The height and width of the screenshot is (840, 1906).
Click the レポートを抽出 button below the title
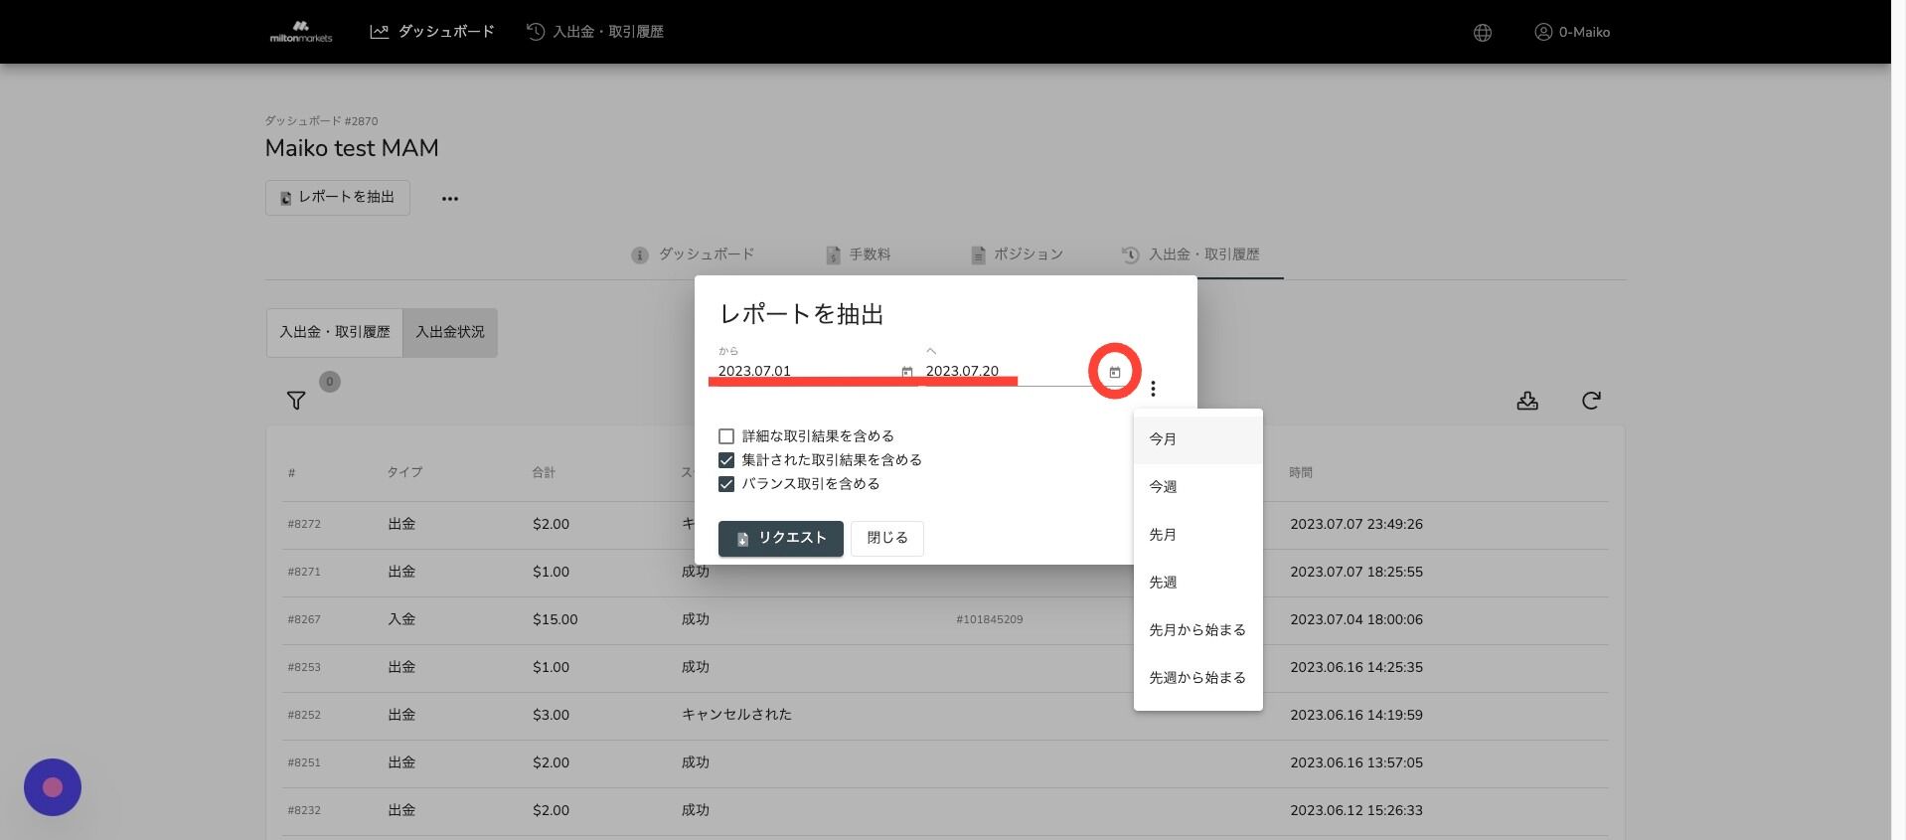point(338,197)
